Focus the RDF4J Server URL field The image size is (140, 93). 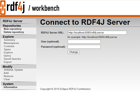[97, 33]
